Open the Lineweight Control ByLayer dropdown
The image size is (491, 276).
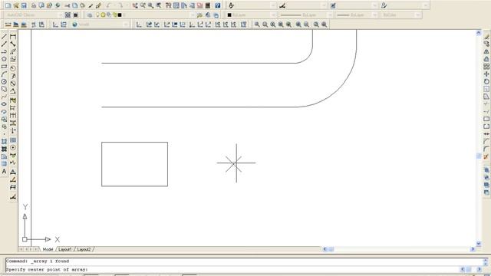click(374, 15)
